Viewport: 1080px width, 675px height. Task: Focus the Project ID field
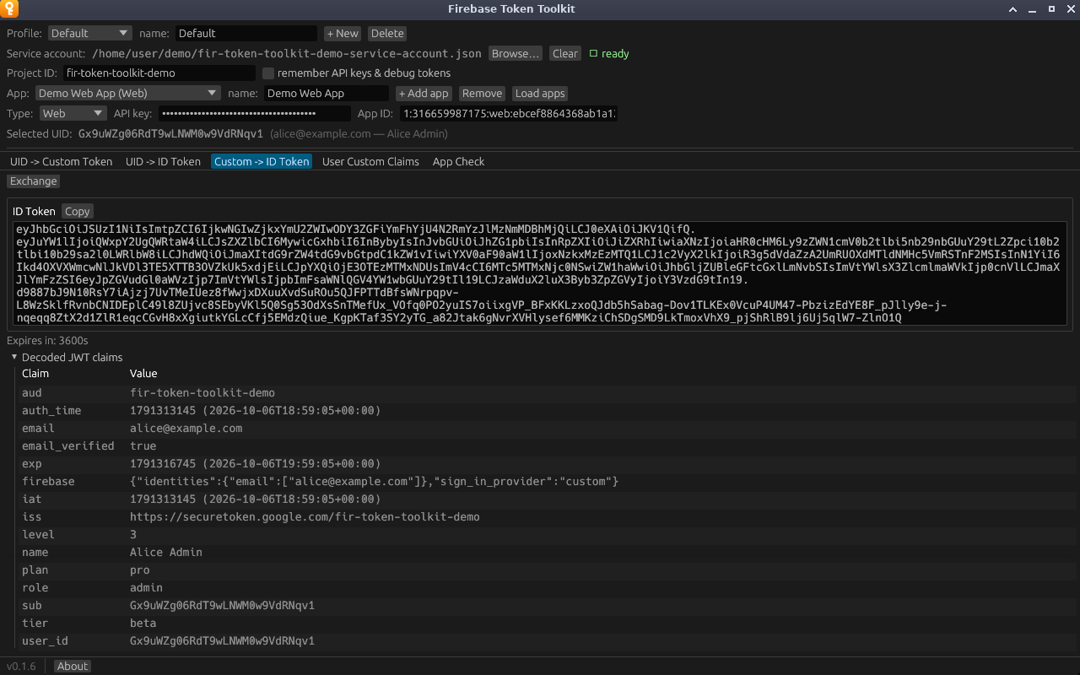tap(159, 73)
